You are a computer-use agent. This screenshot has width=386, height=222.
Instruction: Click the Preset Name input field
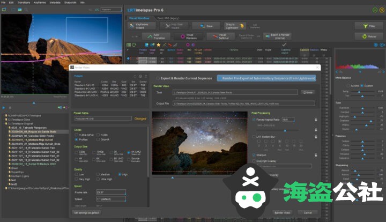[x=102, y=119]
